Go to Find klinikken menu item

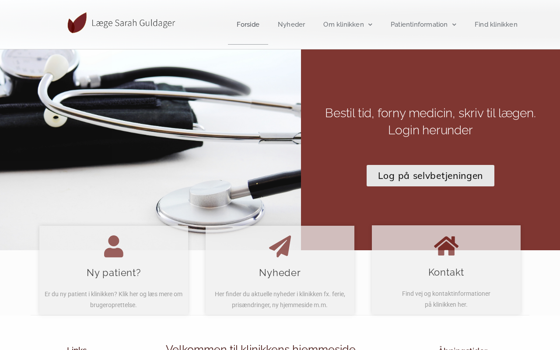point(496,24)
